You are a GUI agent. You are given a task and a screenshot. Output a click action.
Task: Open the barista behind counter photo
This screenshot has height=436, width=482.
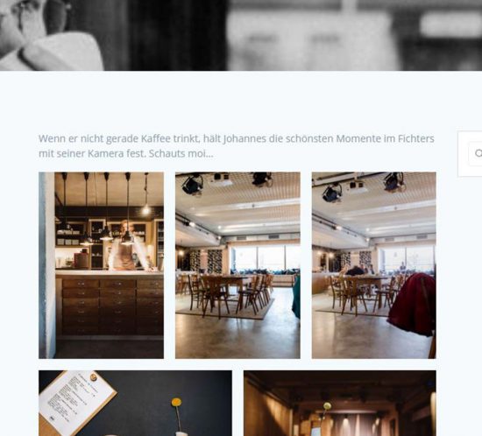[x=101, y=265]
